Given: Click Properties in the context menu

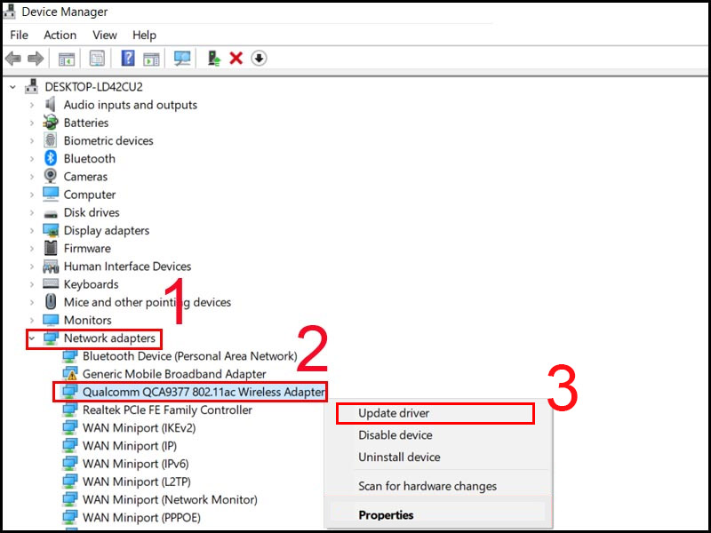Looking at the screenshot, I should coord(386,514).
